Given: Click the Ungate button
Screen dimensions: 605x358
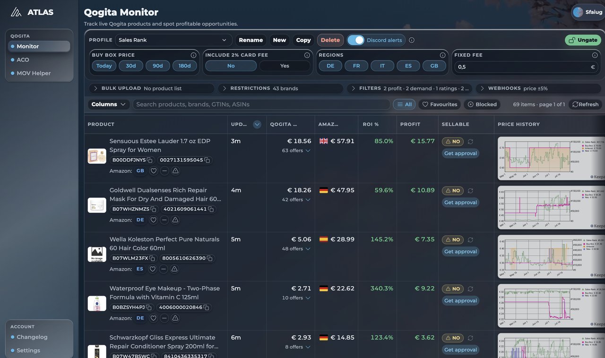Looking at the screenshot, I should pos(583,40).
